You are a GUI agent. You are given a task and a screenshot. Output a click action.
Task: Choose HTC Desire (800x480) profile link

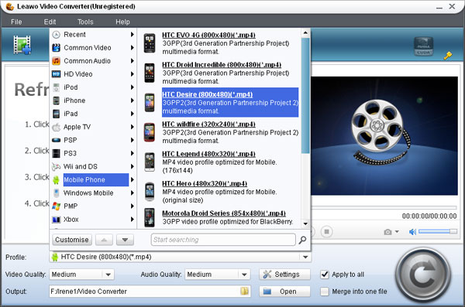pos(207,94)
